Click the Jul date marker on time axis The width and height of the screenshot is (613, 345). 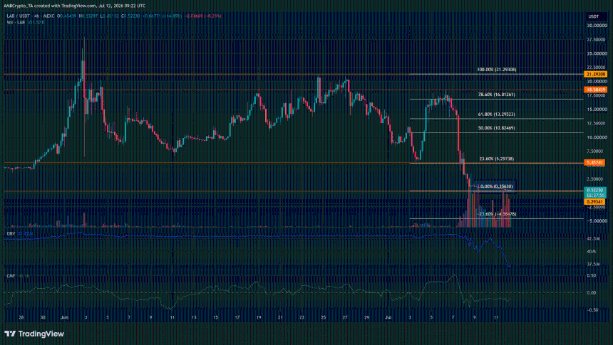pos(388,318)
